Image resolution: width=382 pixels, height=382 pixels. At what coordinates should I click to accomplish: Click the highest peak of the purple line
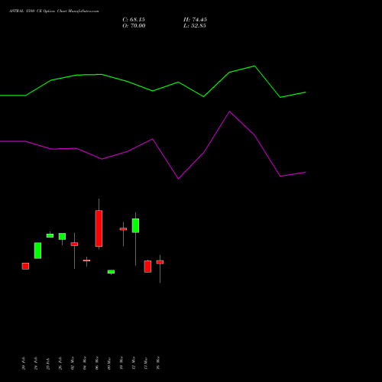229,112
